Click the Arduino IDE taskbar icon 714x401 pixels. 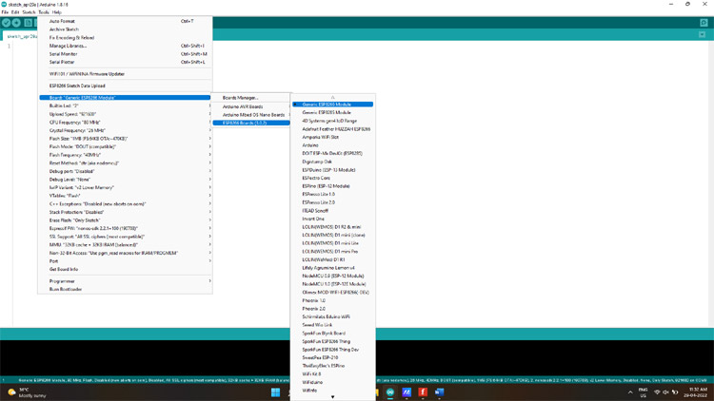point(390,392)
